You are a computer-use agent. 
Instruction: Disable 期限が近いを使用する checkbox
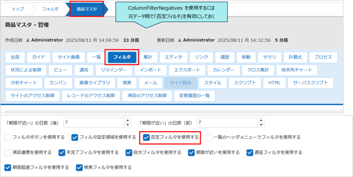tap(191, 153)
